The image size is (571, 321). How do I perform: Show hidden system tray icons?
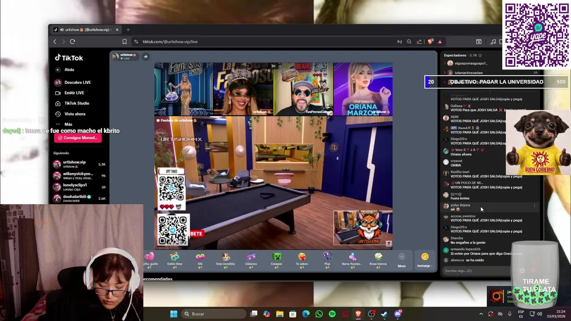(x=481, y=314)
